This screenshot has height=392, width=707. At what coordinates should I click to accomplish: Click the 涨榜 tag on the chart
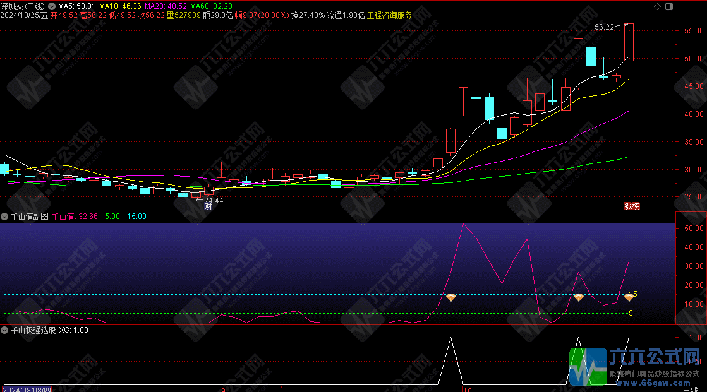[x=632, y=206]
